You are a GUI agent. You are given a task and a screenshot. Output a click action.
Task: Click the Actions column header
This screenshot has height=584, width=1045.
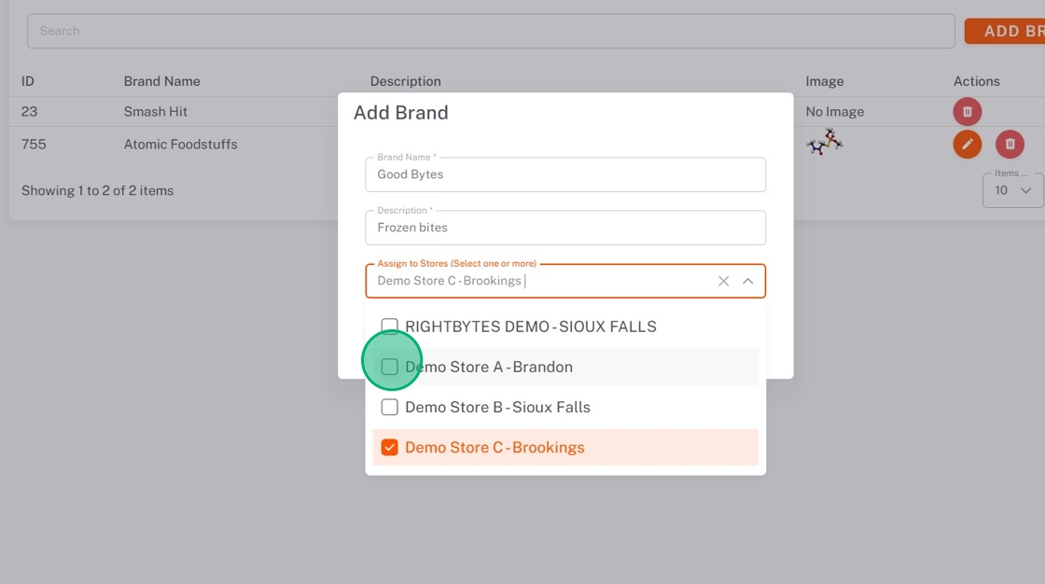tap(976, 81)
